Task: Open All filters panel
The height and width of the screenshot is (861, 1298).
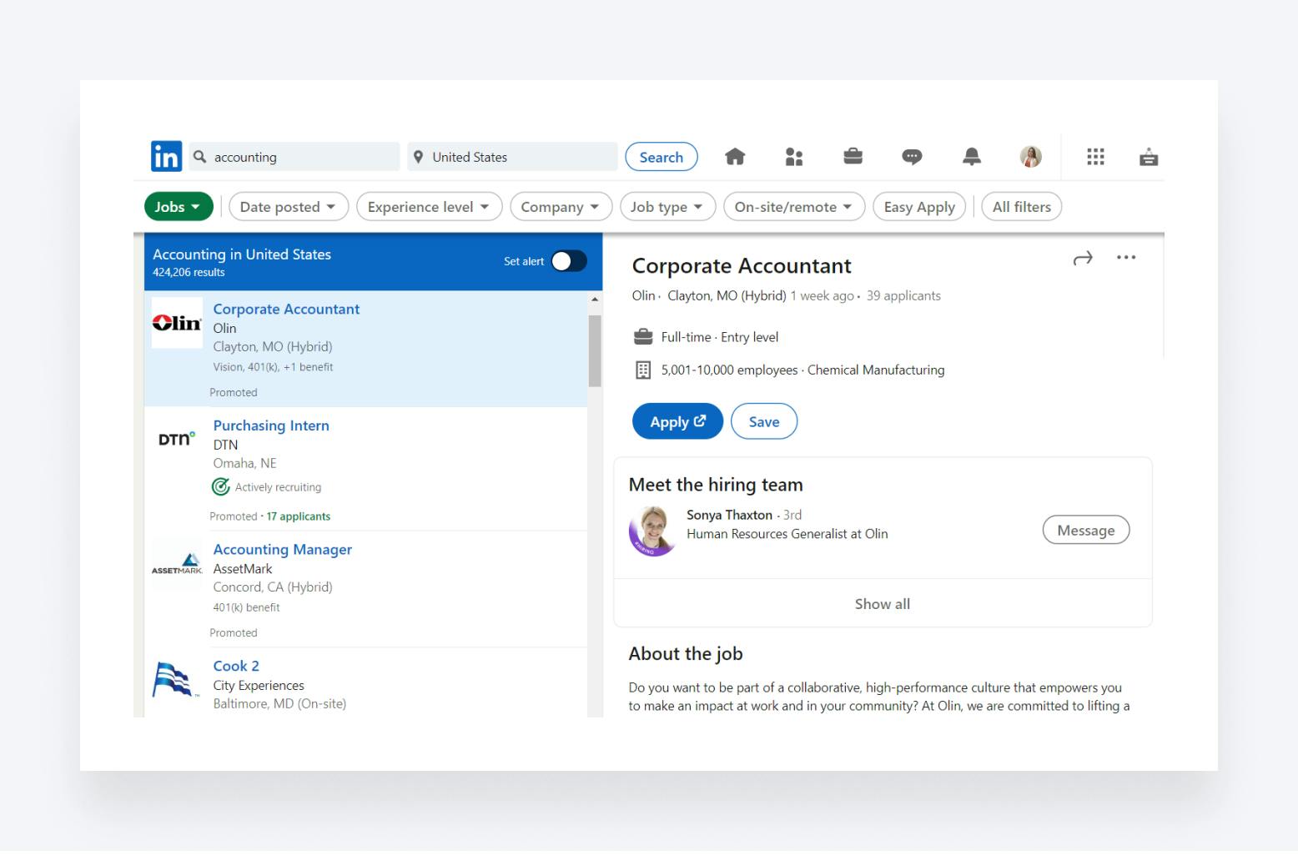Action: click(1021, 207)
